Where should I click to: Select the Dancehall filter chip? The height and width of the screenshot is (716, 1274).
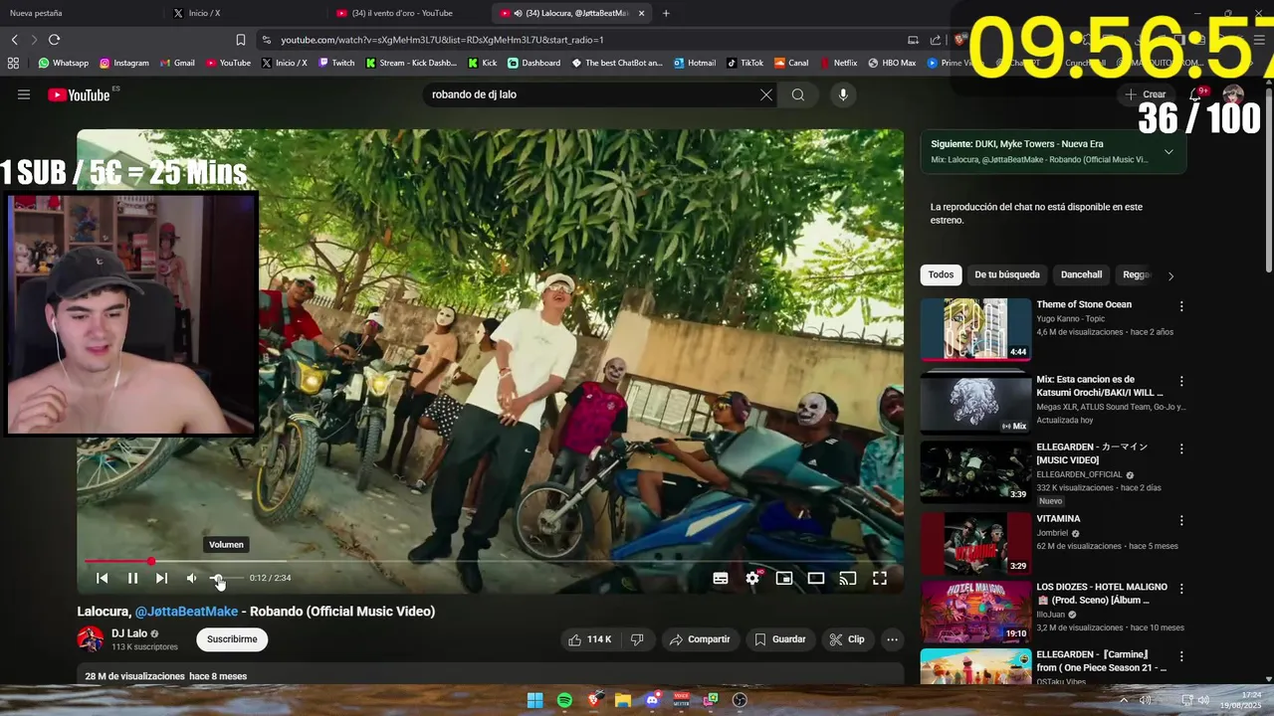[1081, 274]
